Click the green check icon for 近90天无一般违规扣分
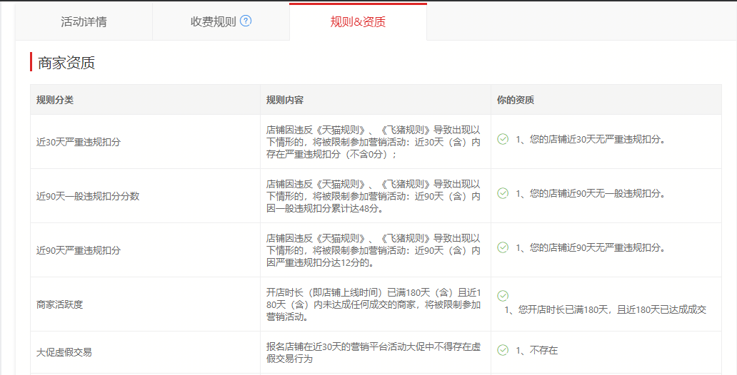The width and height of the screenshot is (737, 375). click(x=503, y=193)
